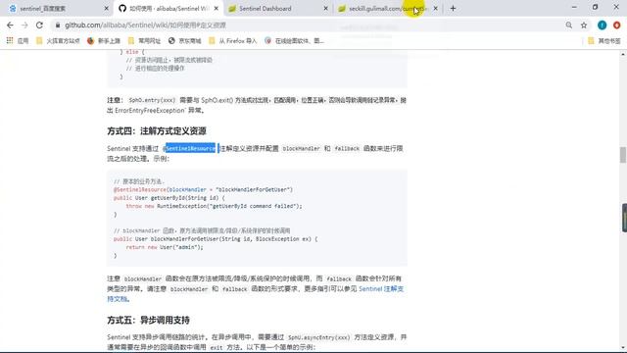The height and width of the screenshot is (353, 627).
Task: Close the Sentinel Dashboard tab
Action: pyautogui.click(x=325, y=9)
